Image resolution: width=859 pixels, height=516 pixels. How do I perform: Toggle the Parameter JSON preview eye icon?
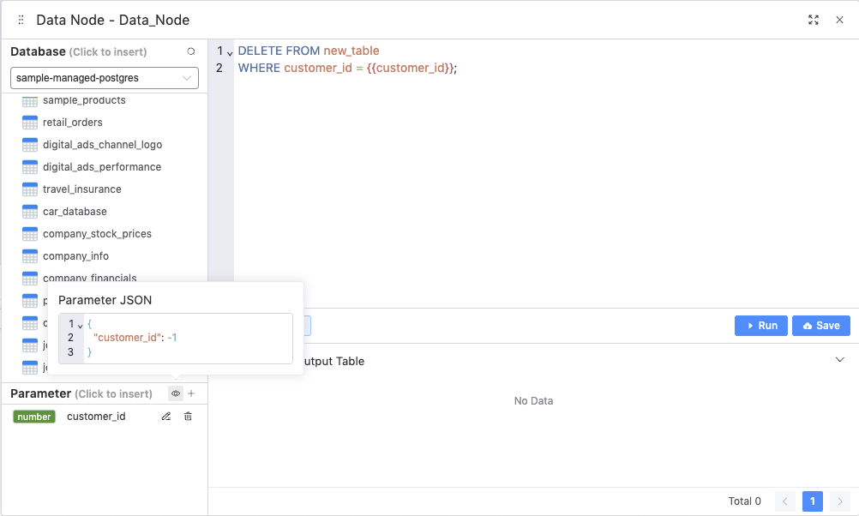[175, 393]
